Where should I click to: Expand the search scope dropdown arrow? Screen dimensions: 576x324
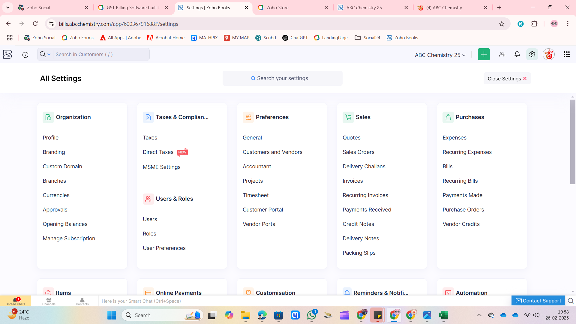point(49,54)
